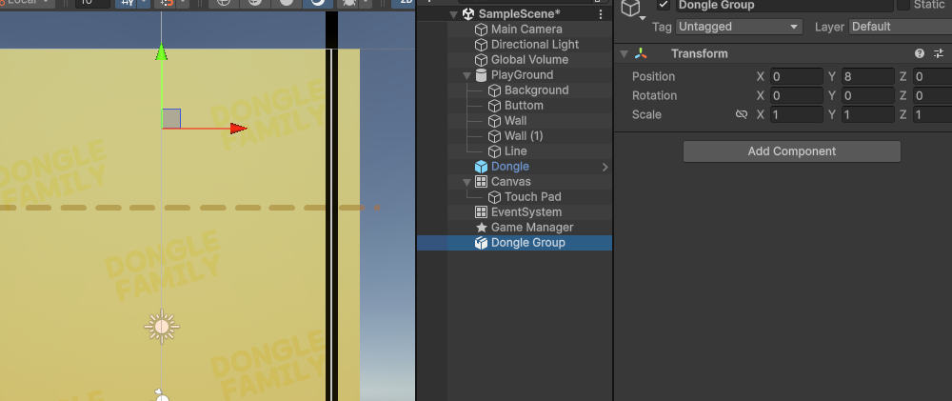Select the Wall (1) object
Image resolution: width=952 pixels, height=401 pixels.
click(x=524, y=135)
